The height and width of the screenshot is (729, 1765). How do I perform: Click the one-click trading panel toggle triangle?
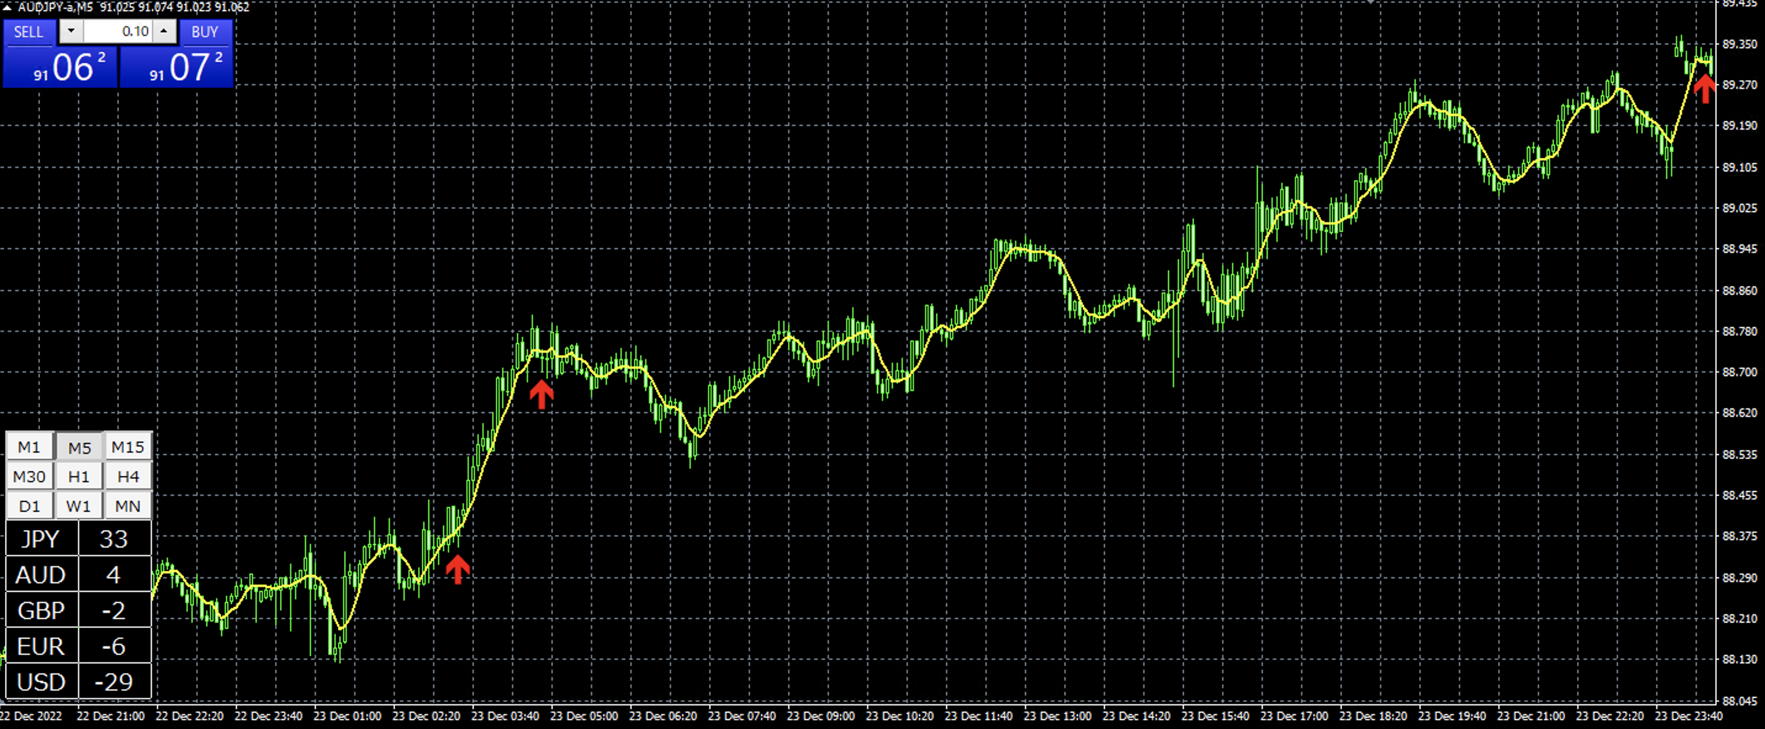click(x=7, y=7)
